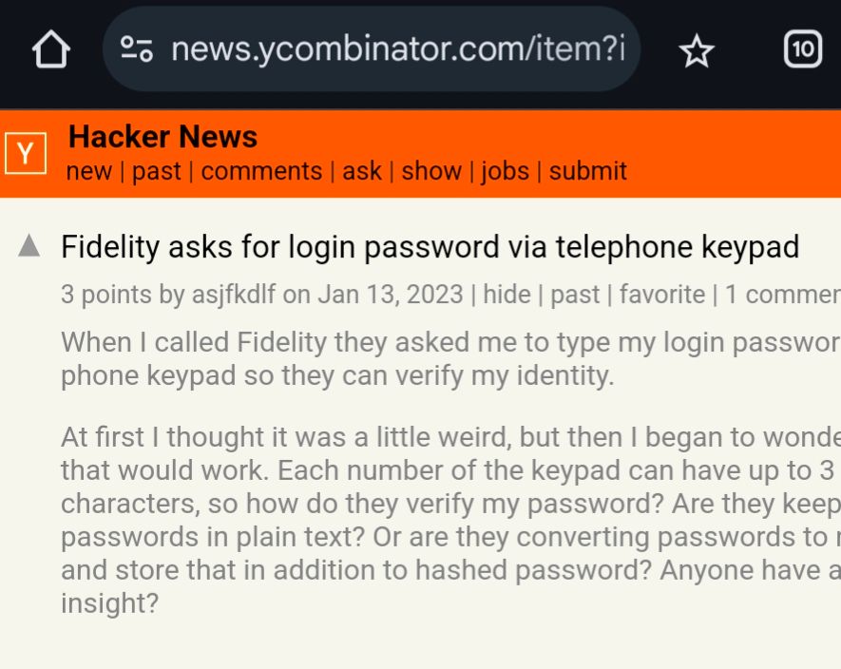Navigate to the show section
This screenshot has height=669, width=841.
click(x=431, y=171)
